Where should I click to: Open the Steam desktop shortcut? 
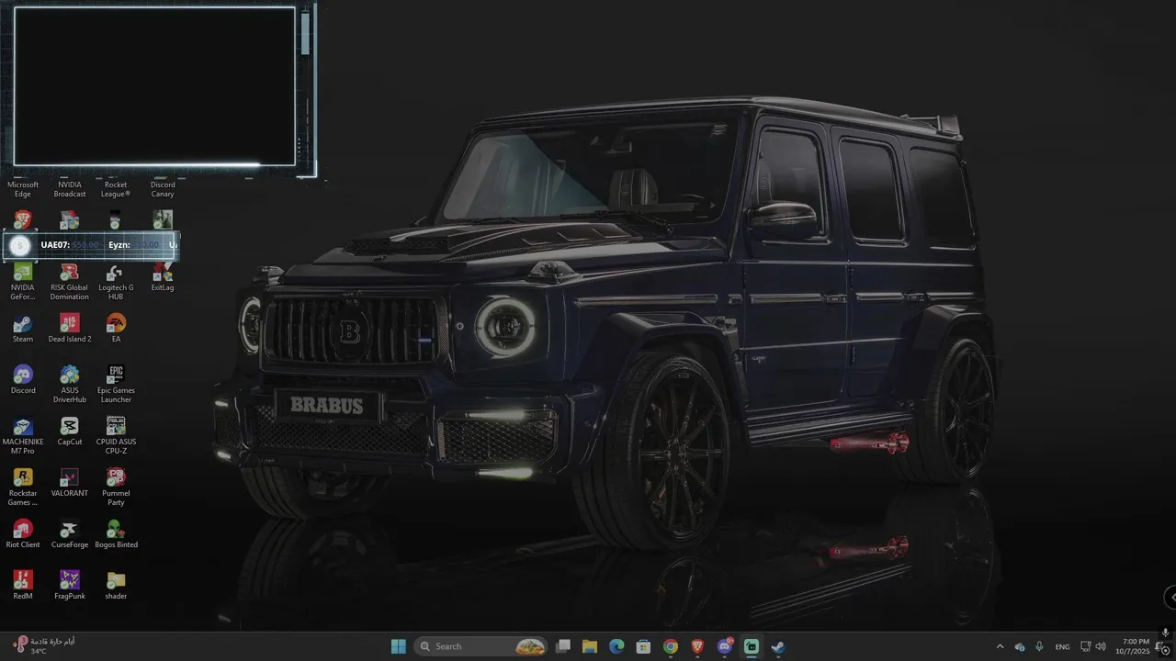(x=23, y=328)
